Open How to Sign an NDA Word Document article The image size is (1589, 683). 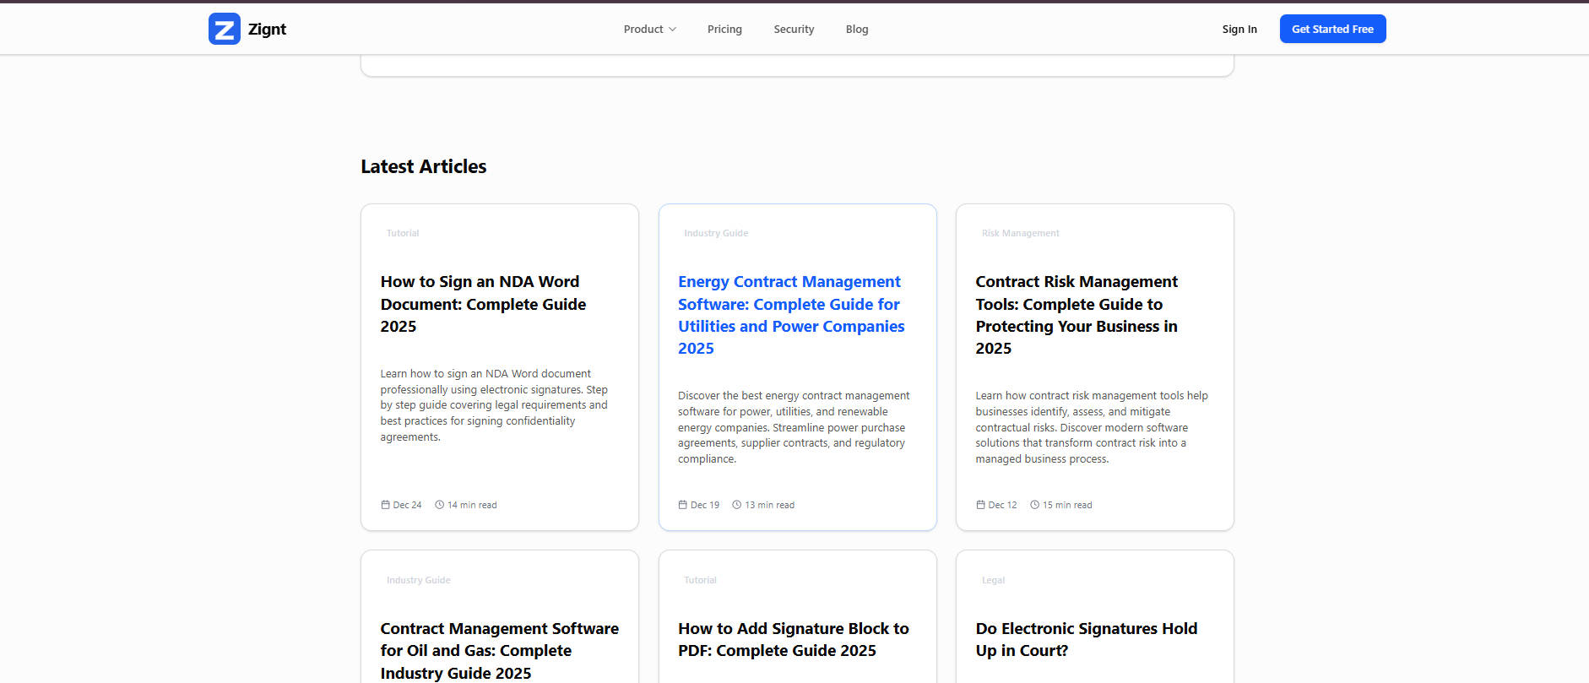[483, 304]
